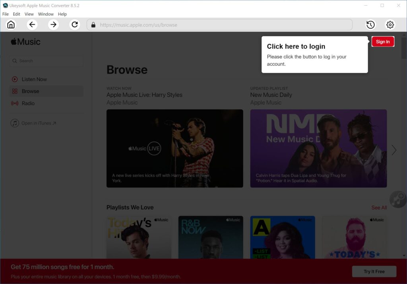This screenshot has width=407, height=284.
Task: Click the URL address bar
Action: [x=219, y=25]
